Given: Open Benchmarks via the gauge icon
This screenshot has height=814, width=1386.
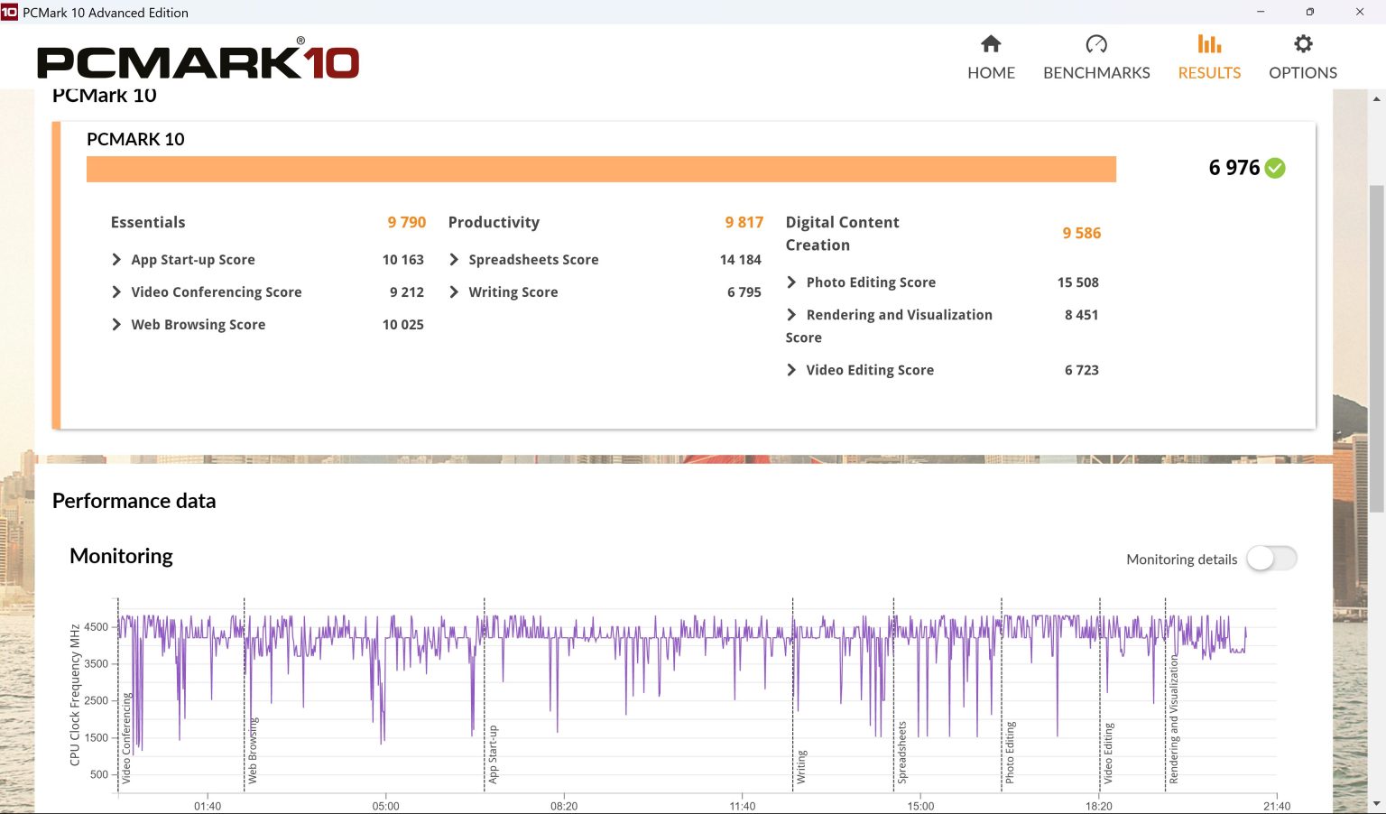Looking at the screenshot, I should pyautogui.click(x=1096, y=44).
